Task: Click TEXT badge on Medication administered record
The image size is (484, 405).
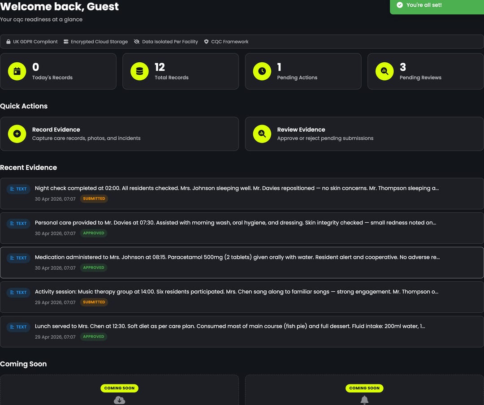Action: (18, 258)
